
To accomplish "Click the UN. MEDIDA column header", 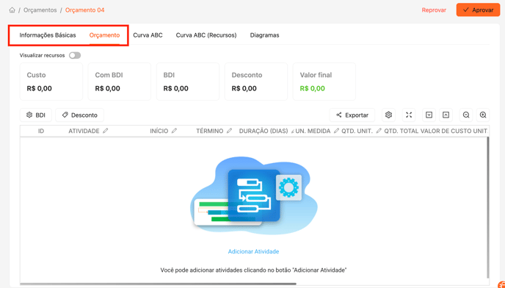I will [x=313, y=132].
